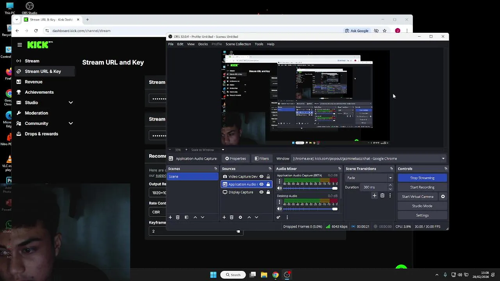Hide Application Audio Capture source
This screenshot has width=500, height=281.
[x=261, y=184]
